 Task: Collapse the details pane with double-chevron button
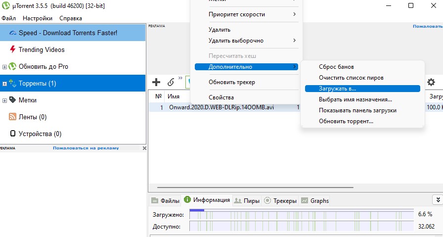pyautogui.click(x=438, y=200)
